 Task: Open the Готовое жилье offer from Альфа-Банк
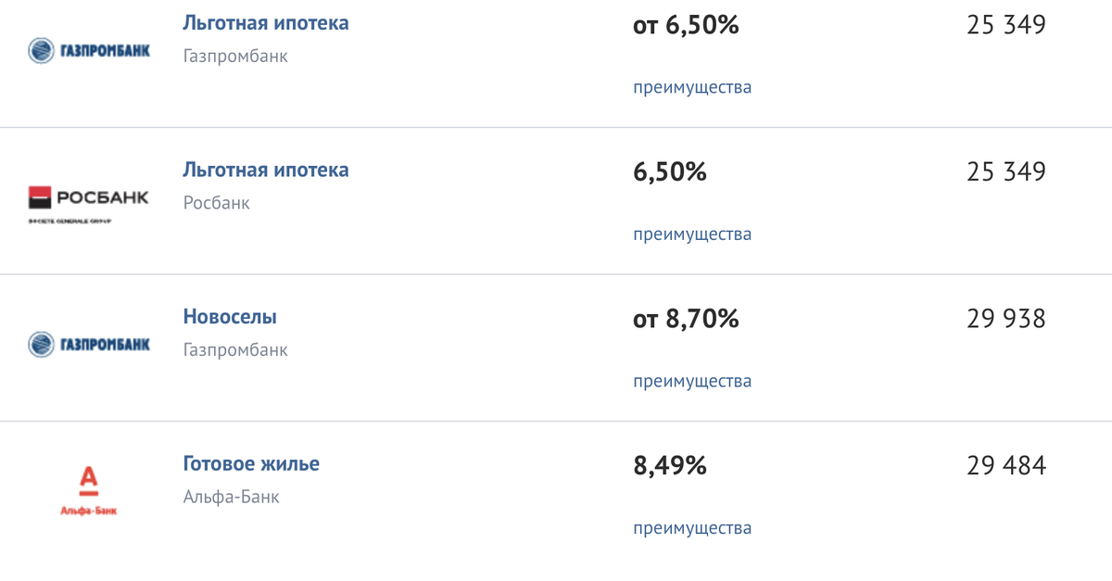click(250, 463)
